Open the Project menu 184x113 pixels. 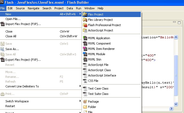pos(59,8)
